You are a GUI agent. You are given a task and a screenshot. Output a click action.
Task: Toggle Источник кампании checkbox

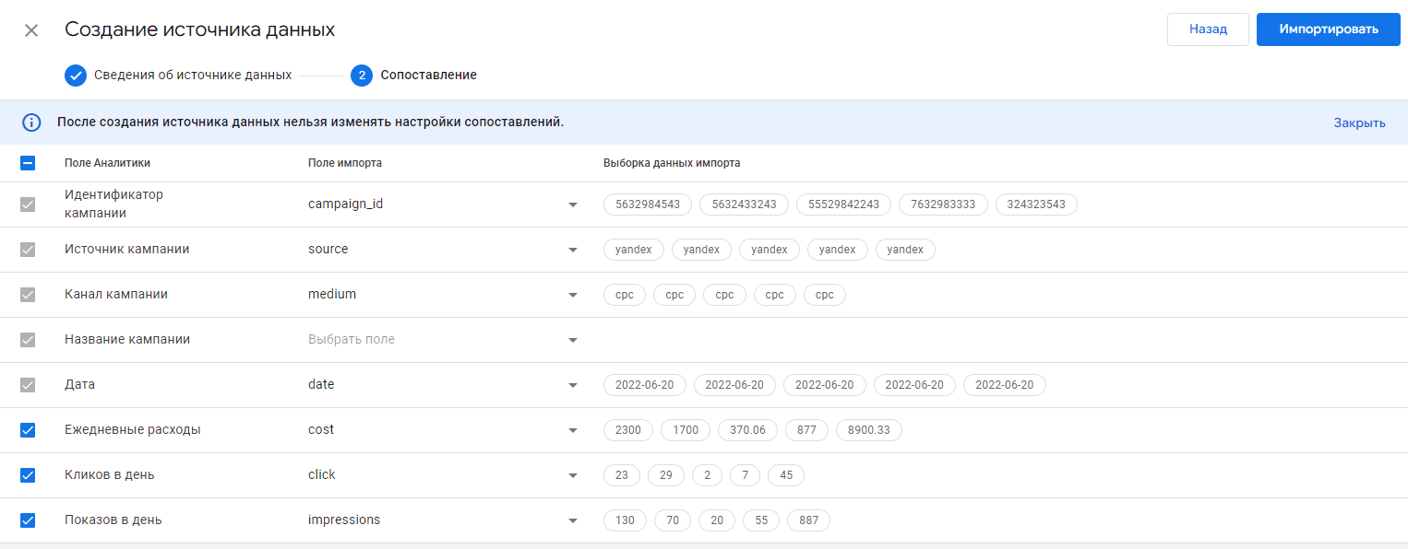point(28,250)
